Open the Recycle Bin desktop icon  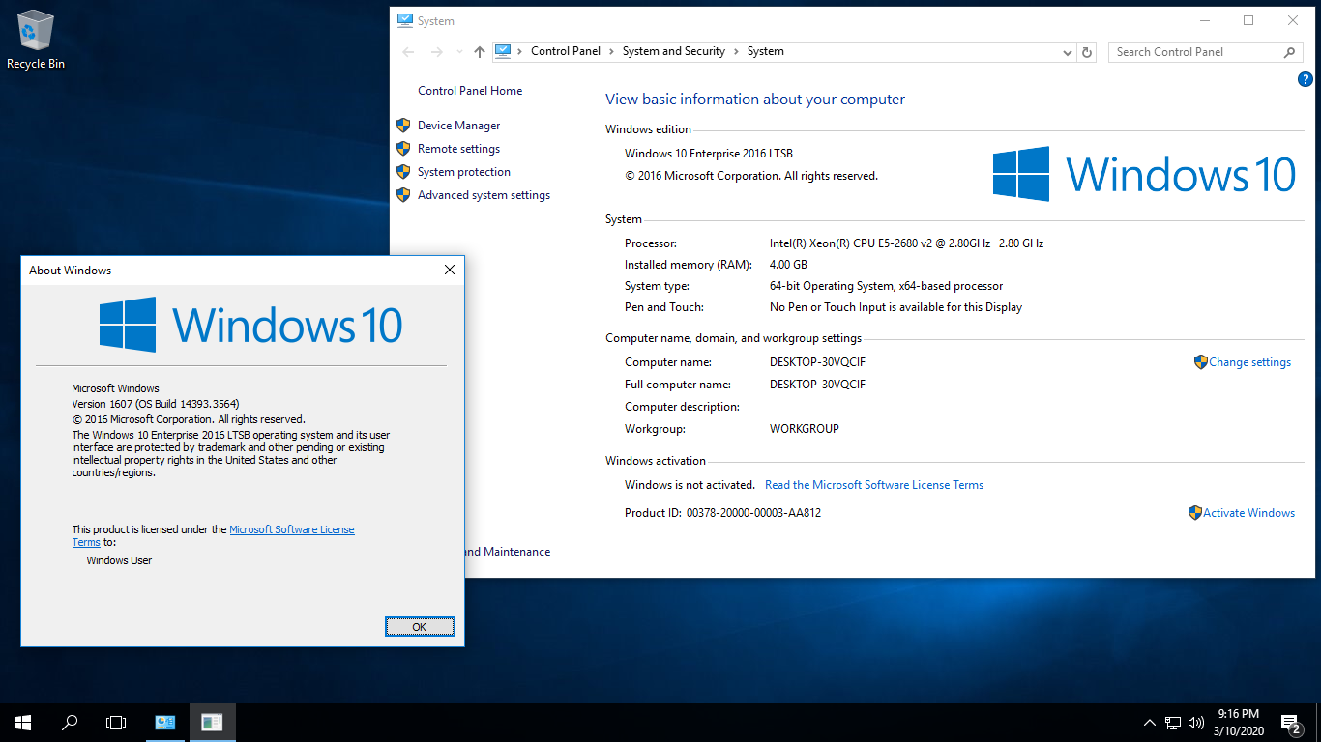coord(36,41)
